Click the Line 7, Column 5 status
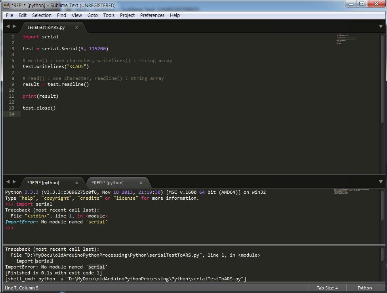 (x=21, y=288)
